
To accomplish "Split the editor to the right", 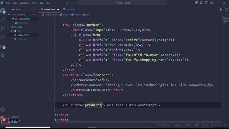I will (226, 9).
